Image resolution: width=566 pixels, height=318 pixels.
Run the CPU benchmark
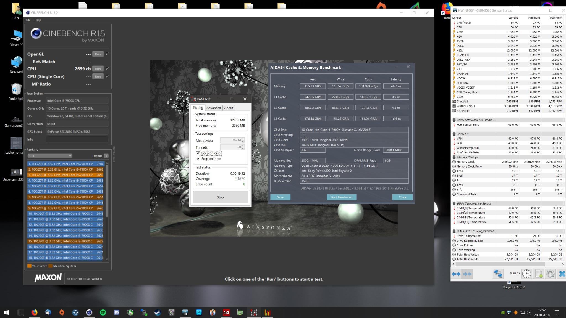click(98, 69)
